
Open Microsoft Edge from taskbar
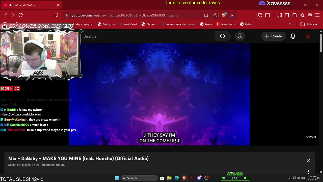177,178
